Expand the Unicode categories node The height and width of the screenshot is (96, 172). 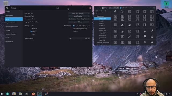96,43
